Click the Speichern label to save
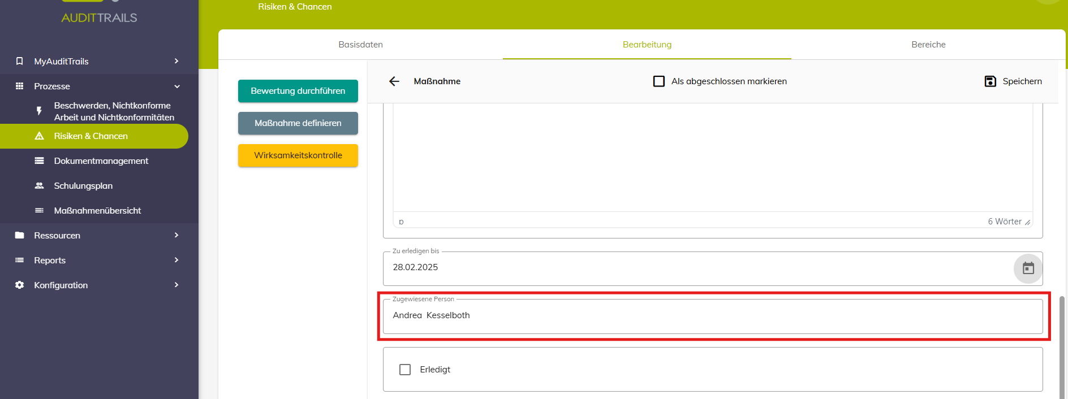Image resolution: width=1068 pixels, height=399 pixels. click(1022, 81)
